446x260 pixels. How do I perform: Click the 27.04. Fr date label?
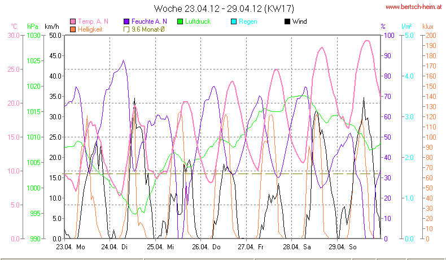click(251, 247)
